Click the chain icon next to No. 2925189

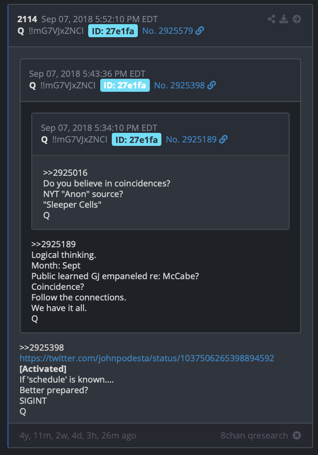[x=224, y=140]
